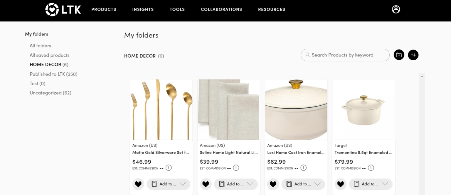Click the LTK logo icon
The width and height of the screenshot is (451, 195).
(52, 9)
